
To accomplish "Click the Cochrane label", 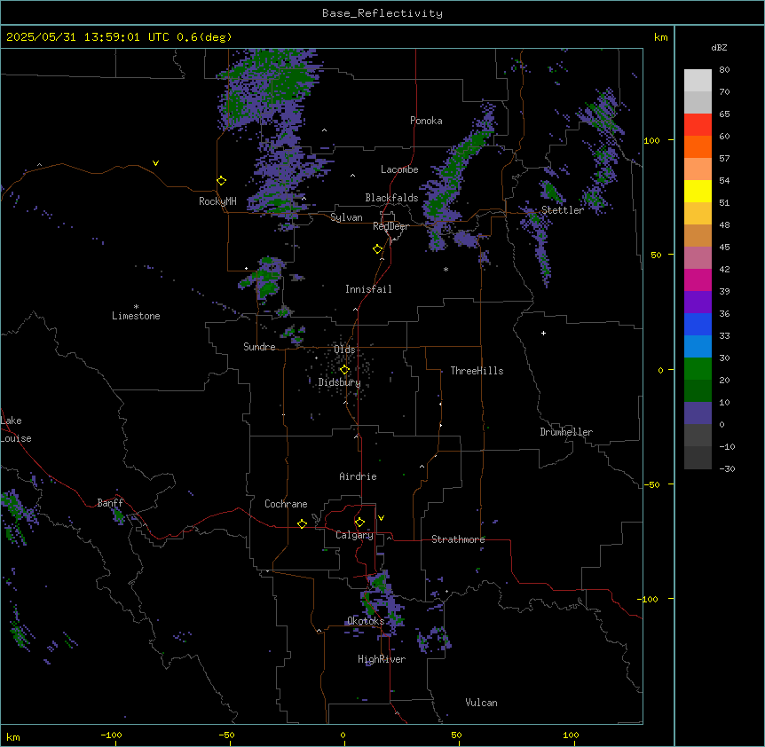I will [286, 504].
